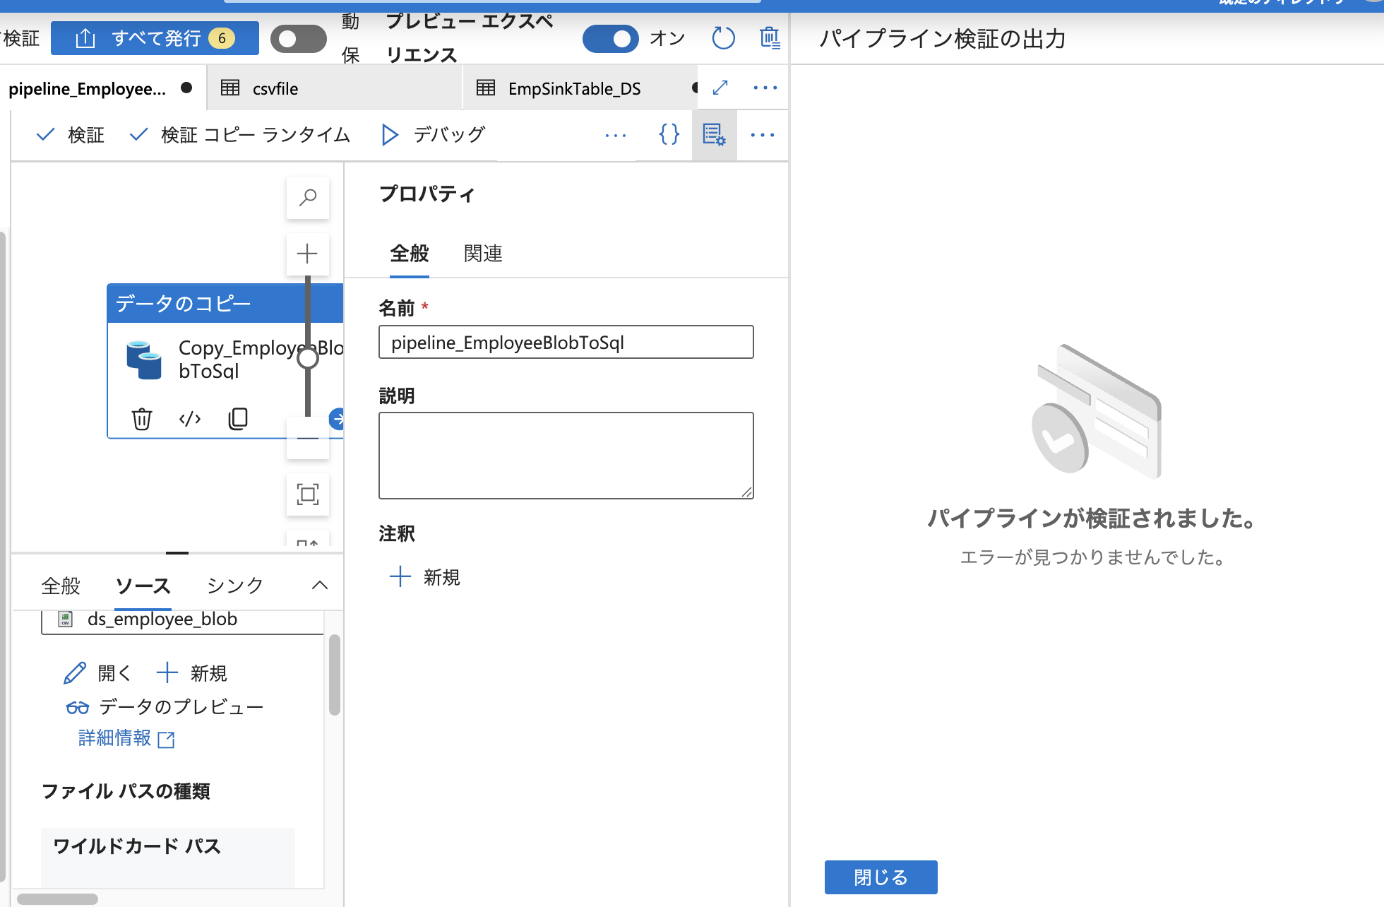Close validation output with 閉じる button
The width and height of the screenshot is (1384, 907).
point(881,877)
